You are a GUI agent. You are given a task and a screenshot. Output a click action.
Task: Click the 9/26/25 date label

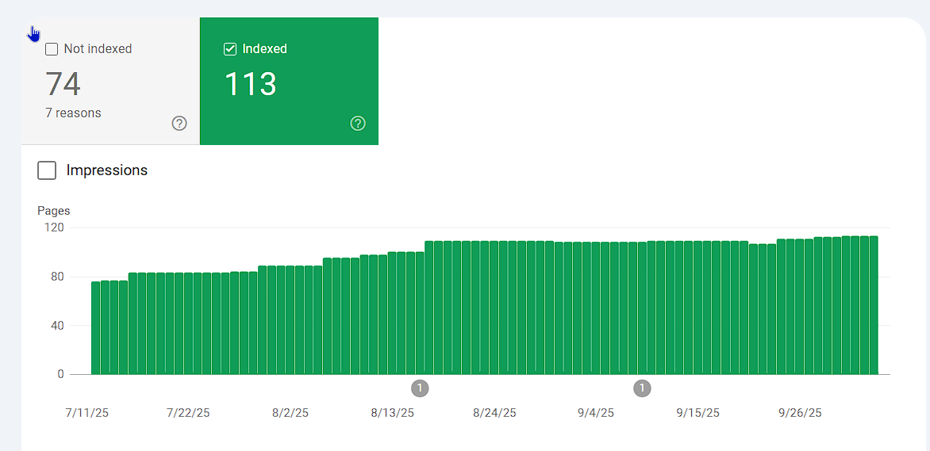[800, 413]
